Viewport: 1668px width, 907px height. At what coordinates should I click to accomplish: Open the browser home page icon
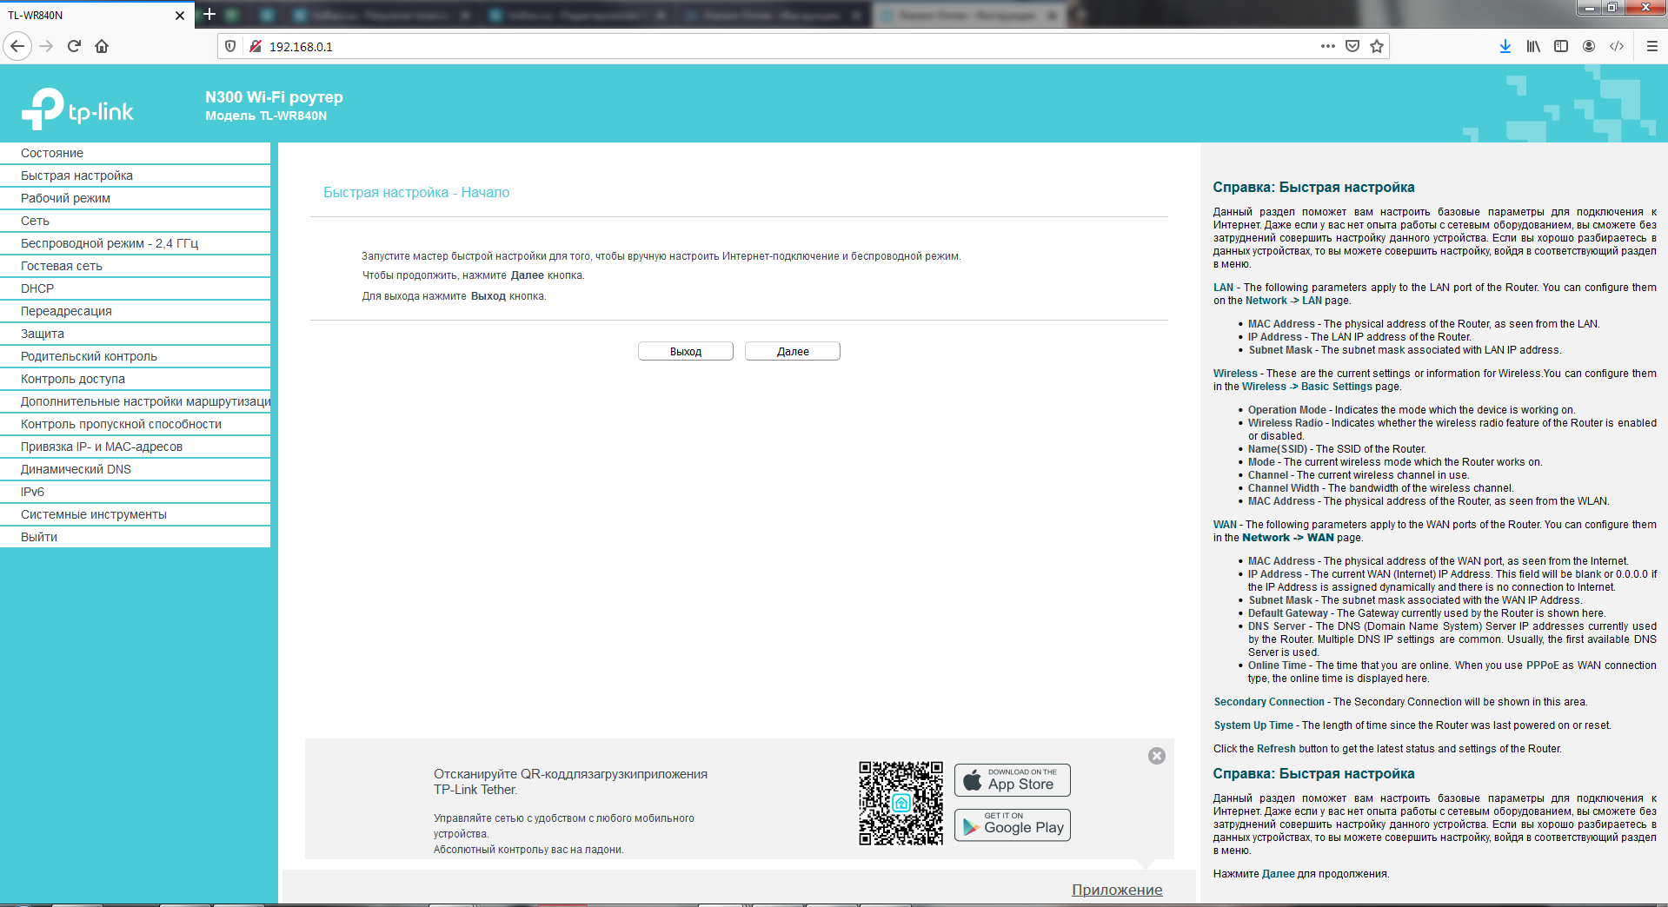(102, 46)
